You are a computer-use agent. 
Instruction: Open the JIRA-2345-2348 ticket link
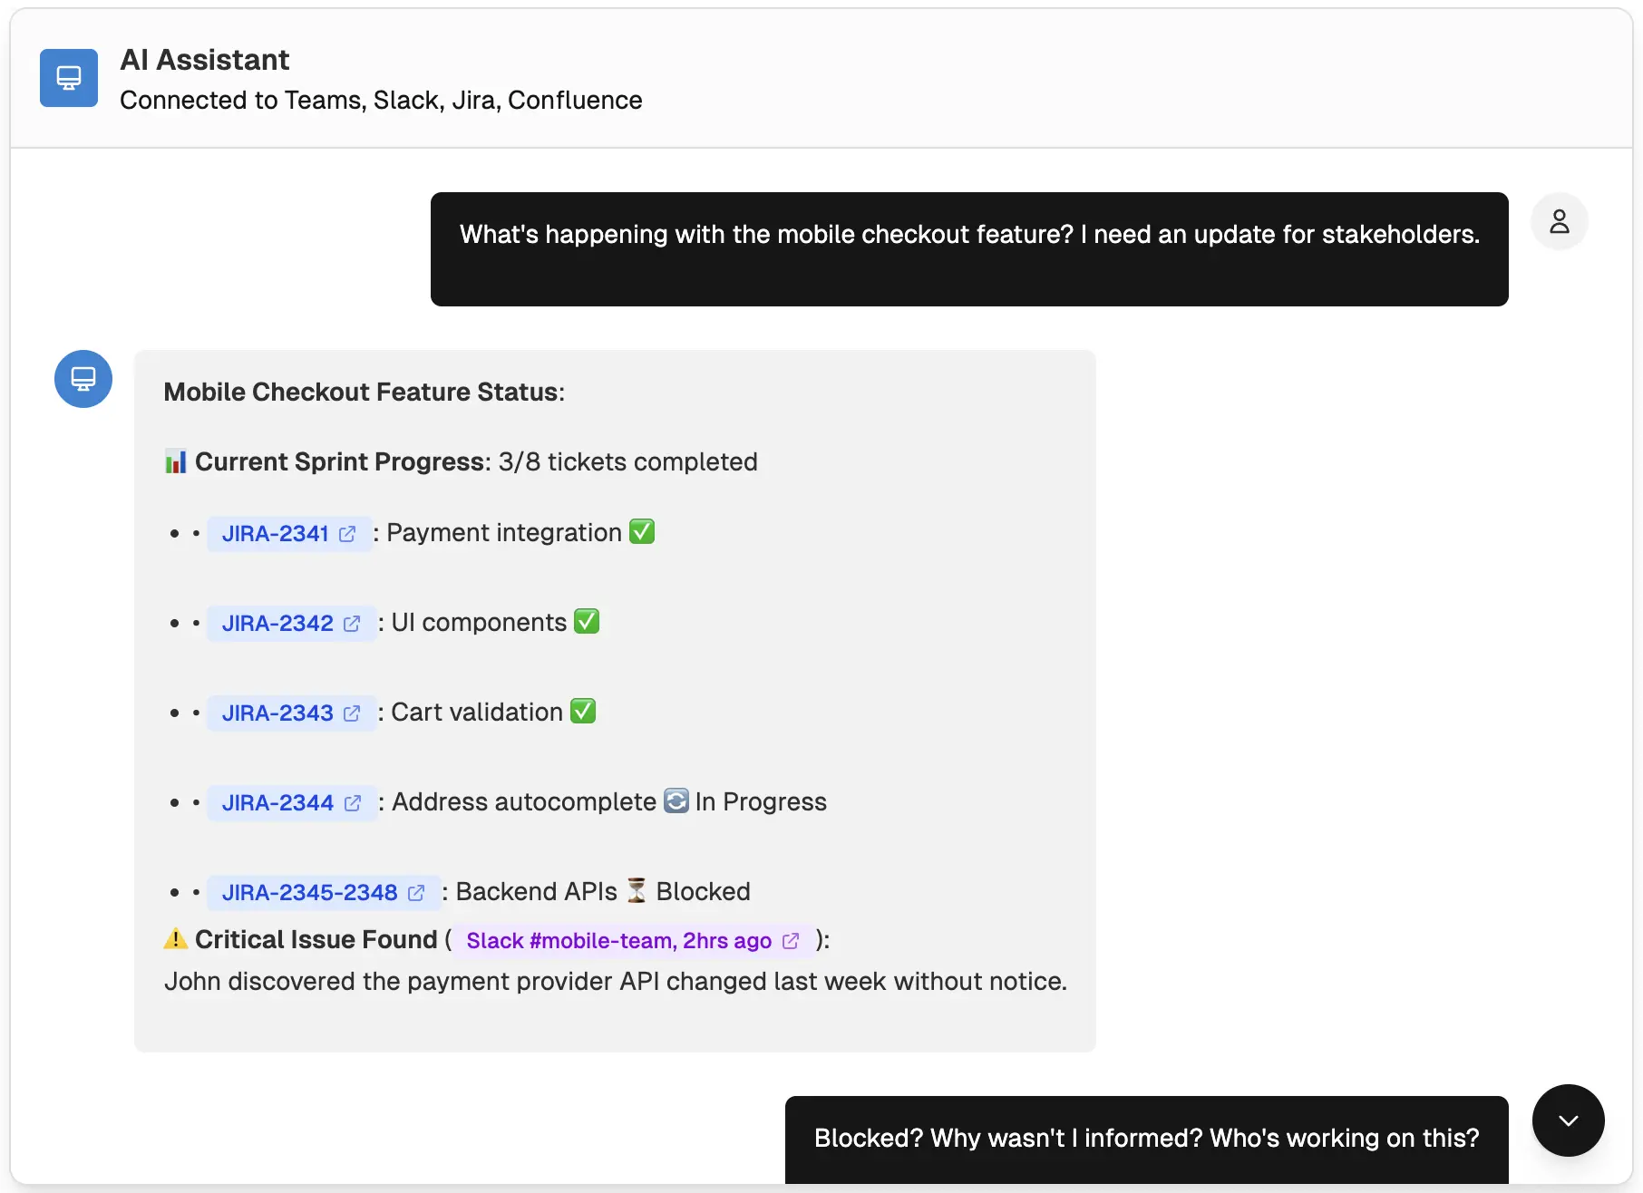pos(310,892)
